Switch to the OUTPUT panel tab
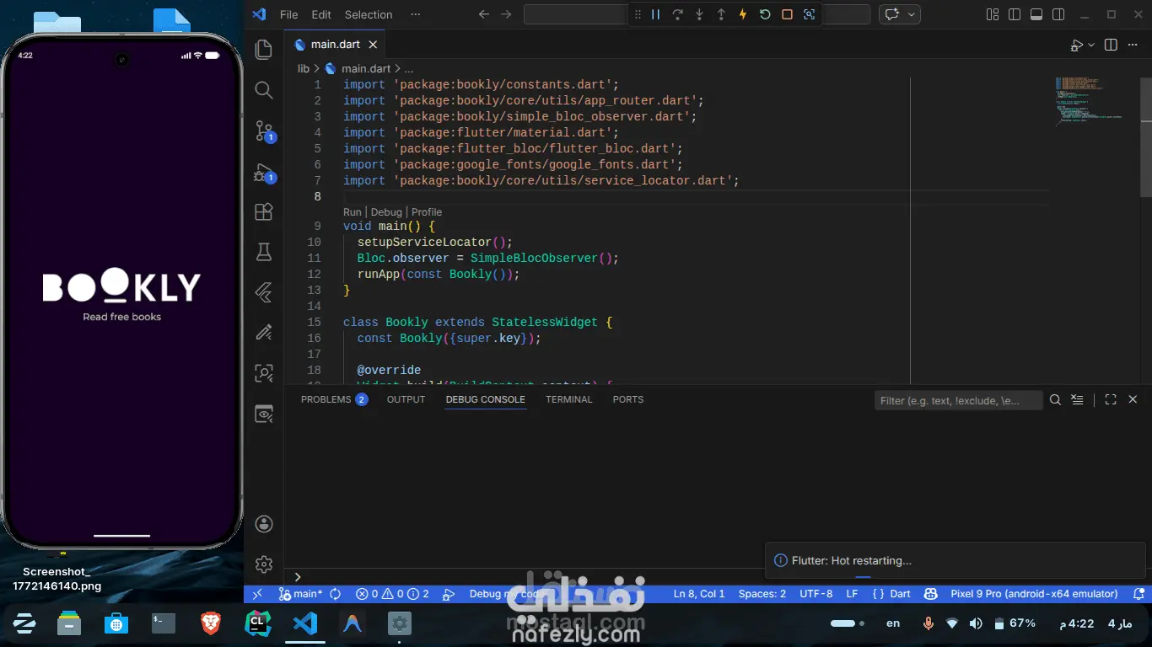This screenshot has width=1152, height=647. point(406,399)
